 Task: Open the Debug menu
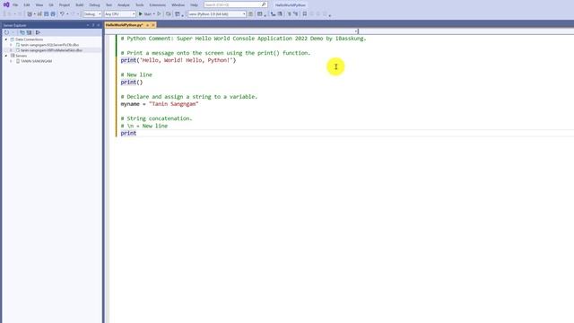pos(94,5)
